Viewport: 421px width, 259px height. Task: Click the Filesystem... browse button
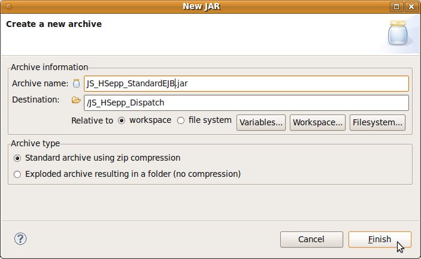coord(378,122)
